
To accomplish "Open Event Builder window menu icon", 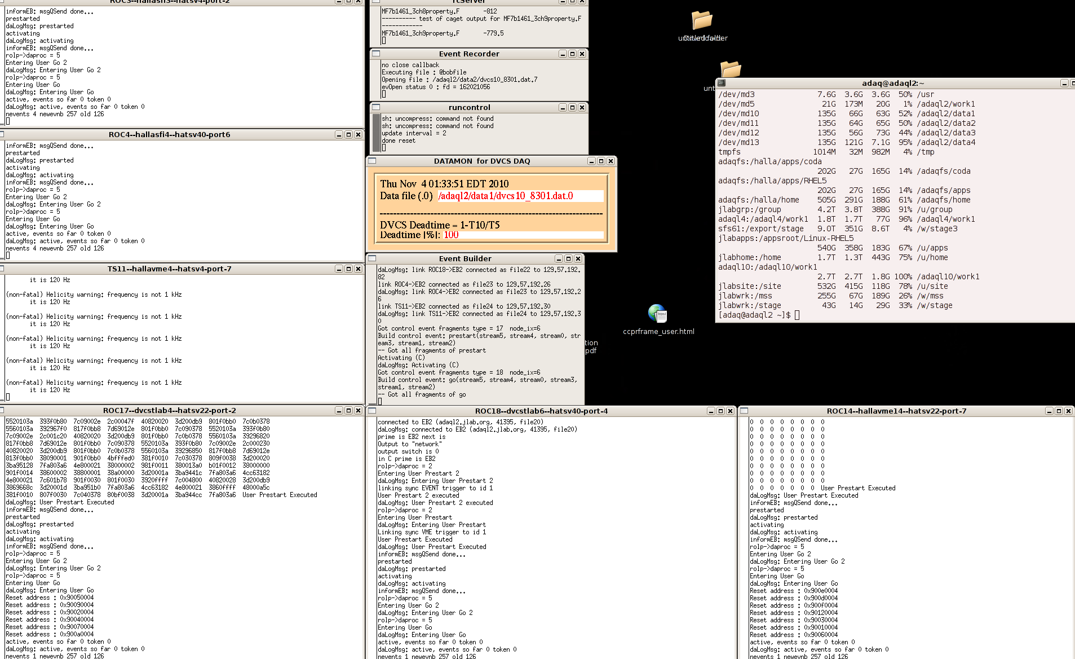I will pyautogui.click(x=372, y=258).
